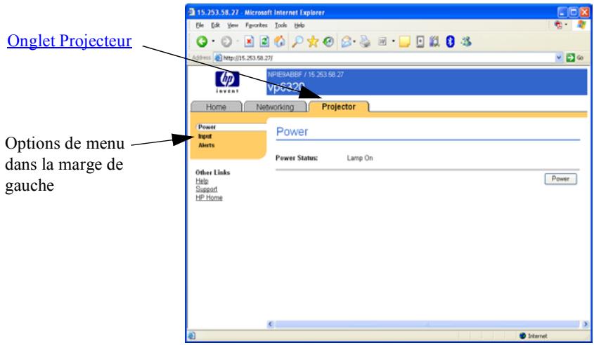
Task: Maximize the Internet Explorer window
Action: [x=574, y=13]
